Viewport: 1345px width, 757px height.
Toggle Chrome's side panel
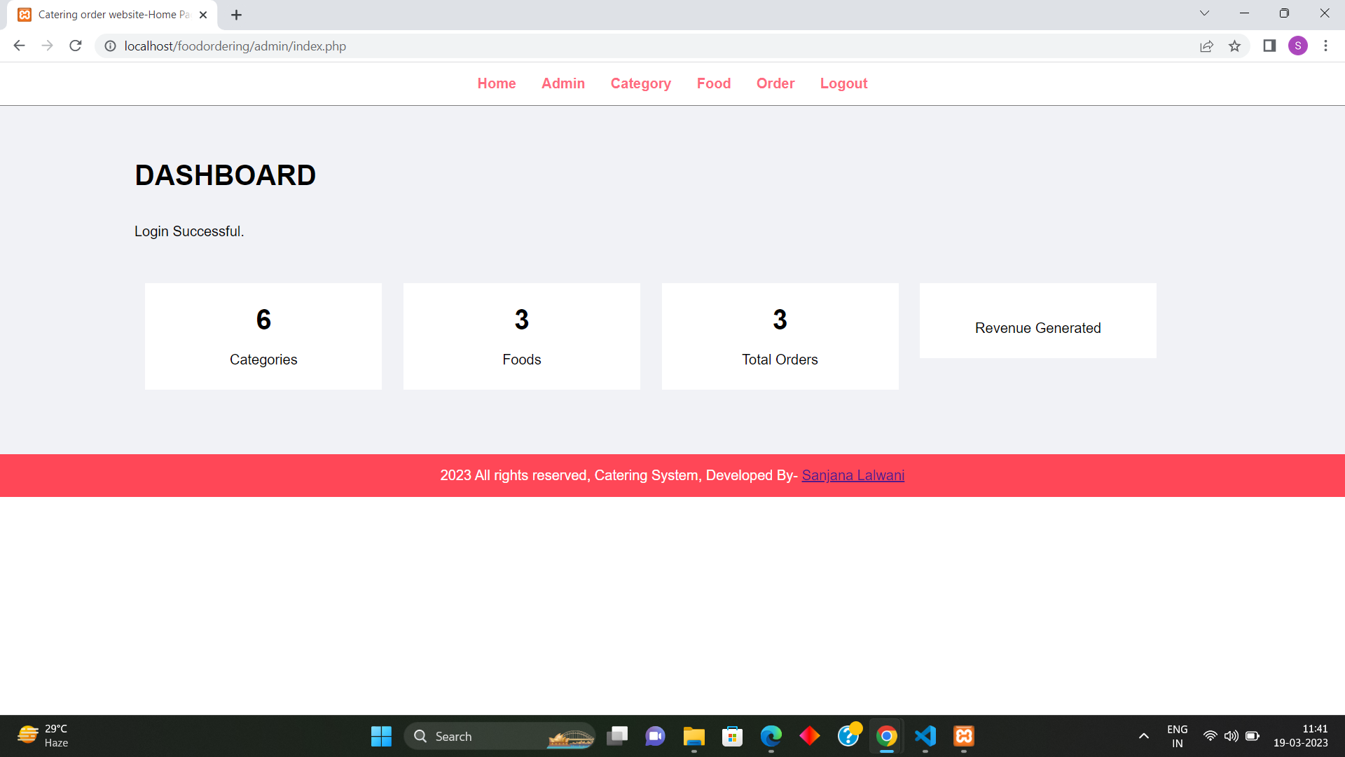click(x=1269, y=46)
